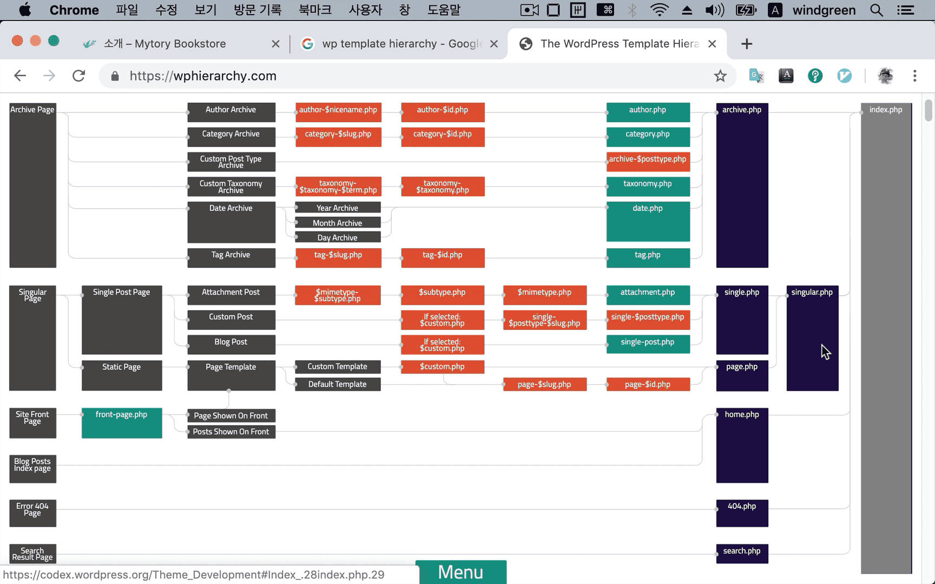Open a new browser tab

747,44
